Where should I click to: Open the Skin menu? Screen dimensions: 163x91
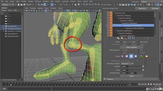point(52,2)
